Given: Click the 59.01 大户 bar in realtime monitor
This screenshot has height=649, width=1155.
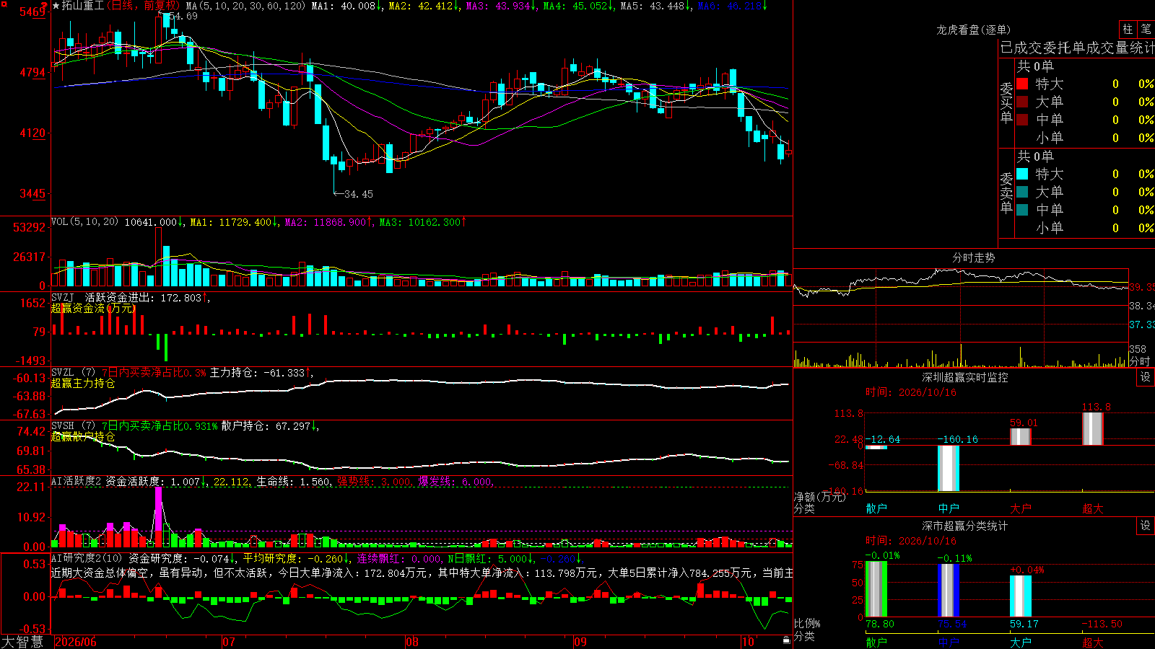Looking at the screenshot, I should 1021,436.
